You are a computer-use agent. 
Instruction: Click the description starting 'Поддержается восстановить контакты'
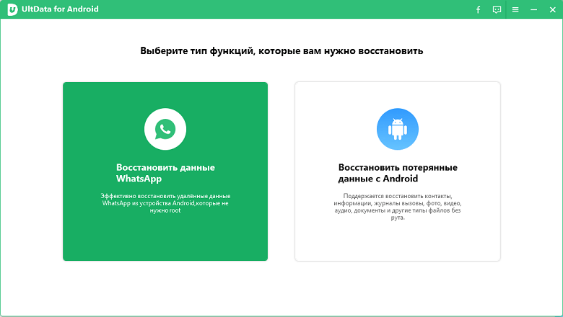click(x=398, y=207)
